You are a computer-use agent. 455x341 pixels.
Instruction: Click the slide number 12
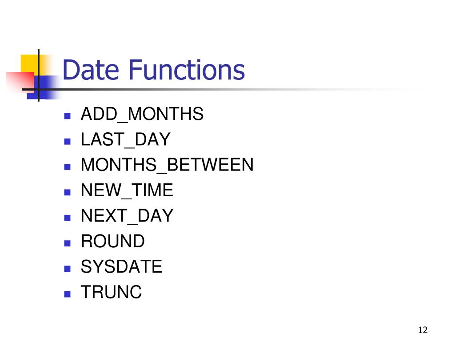423,330
